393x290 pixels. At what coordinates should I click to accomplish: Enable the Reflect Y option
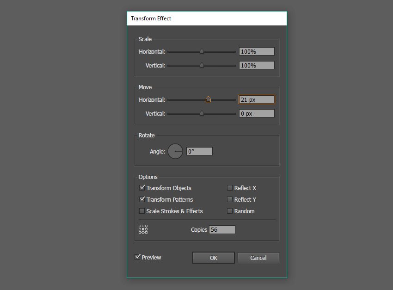(x=230, y=199)
